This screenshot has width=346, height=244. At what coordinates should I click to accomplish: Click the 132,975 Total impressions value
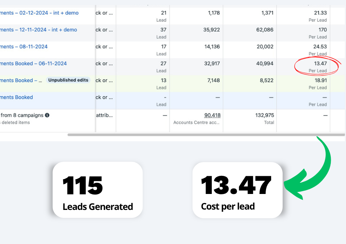point(265,115)
